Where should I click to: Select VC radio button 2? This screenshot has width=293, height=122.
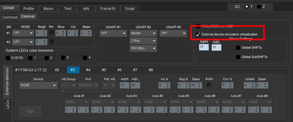(259, 7)
